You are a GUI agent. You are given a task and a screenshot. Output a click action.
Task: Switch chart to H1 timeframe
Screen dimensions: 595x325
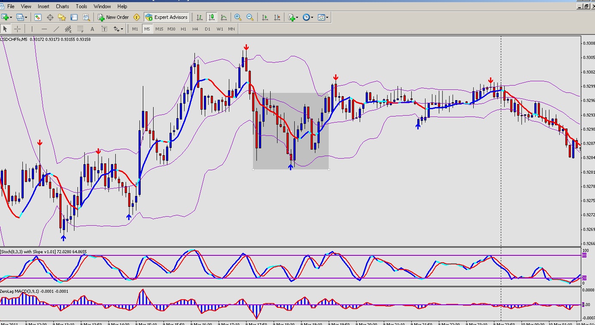coord(183,29)
